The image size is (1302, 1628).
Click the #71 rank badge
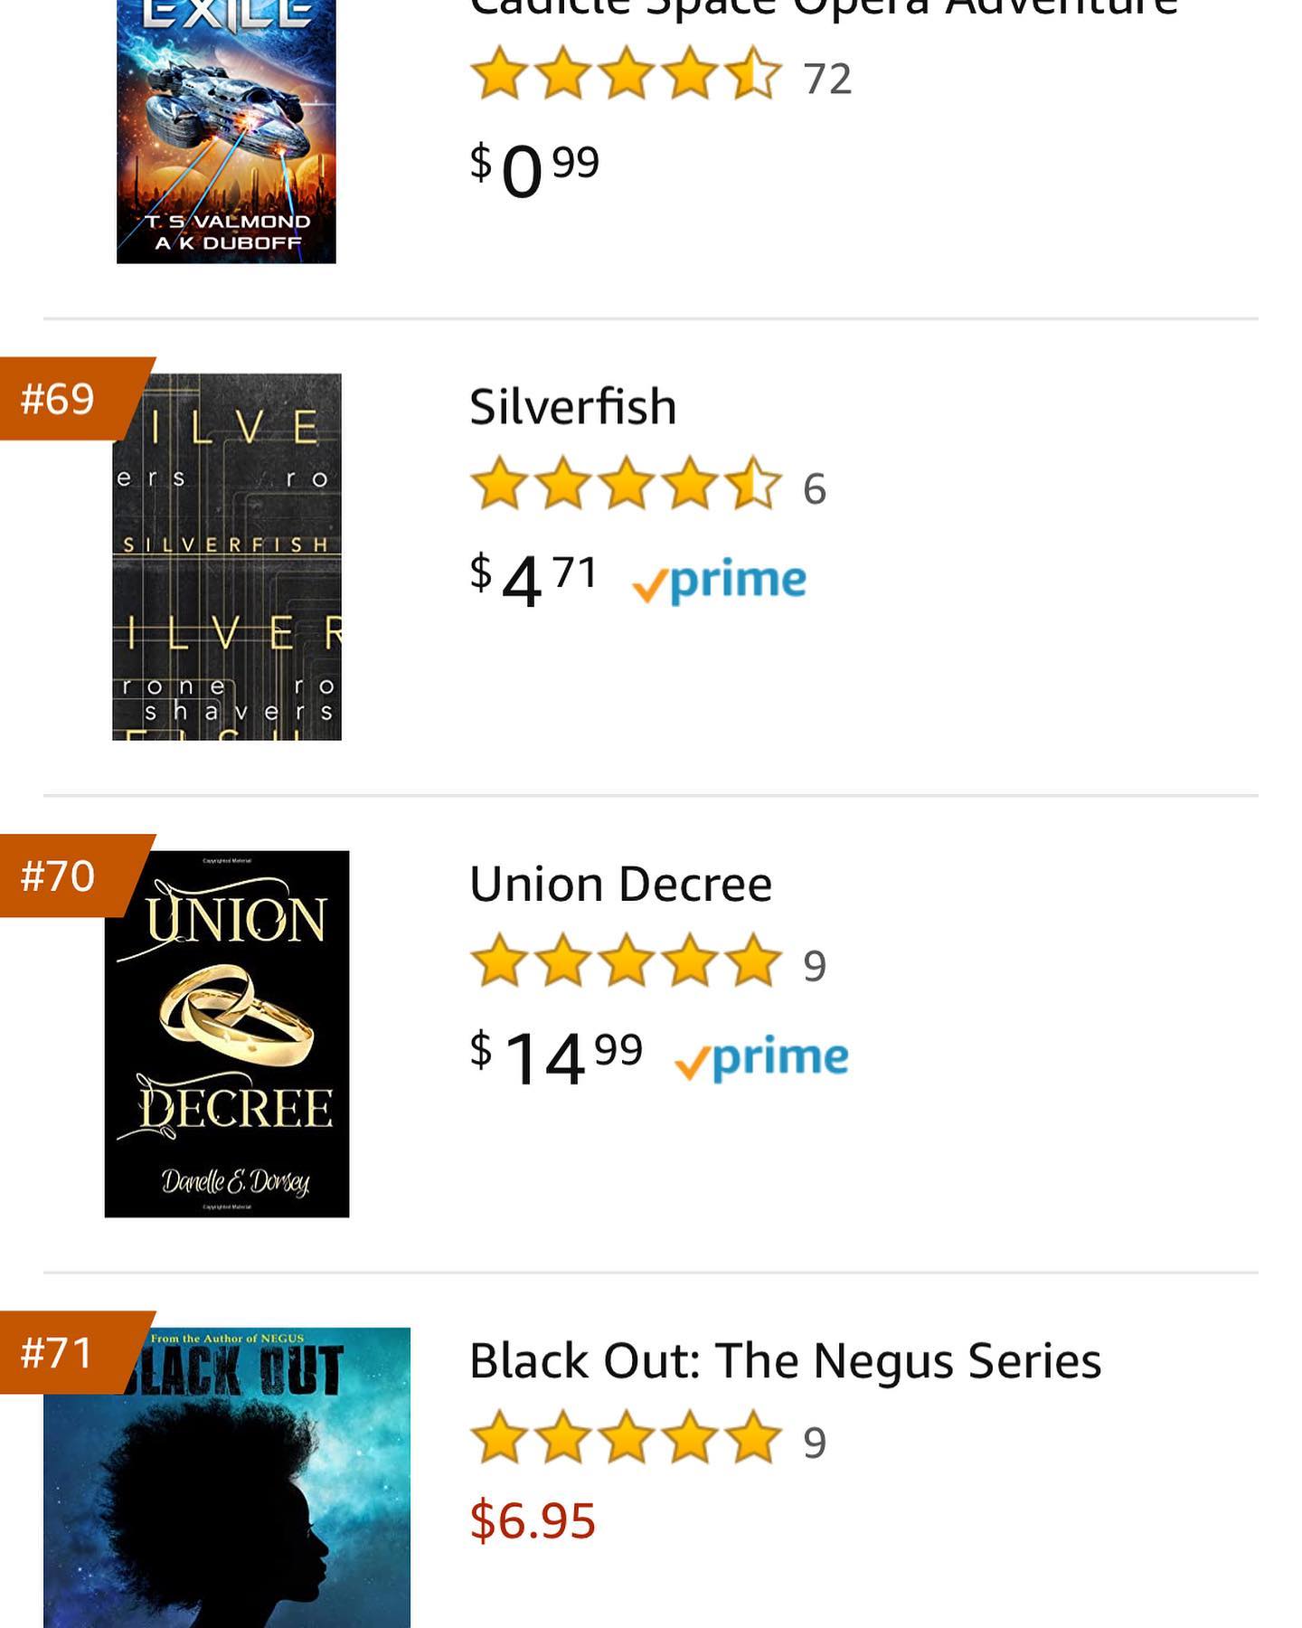pyautogui.click(x=60, y=1352)
